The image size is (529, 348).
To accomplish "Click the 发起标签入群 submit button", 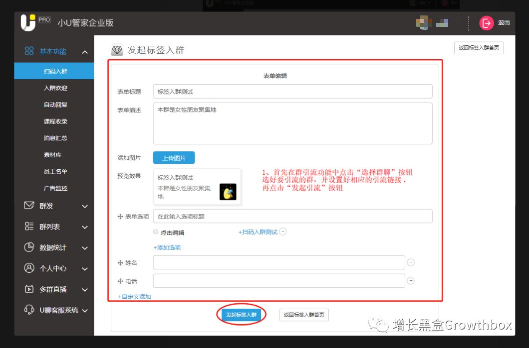I will coord(241,315).
